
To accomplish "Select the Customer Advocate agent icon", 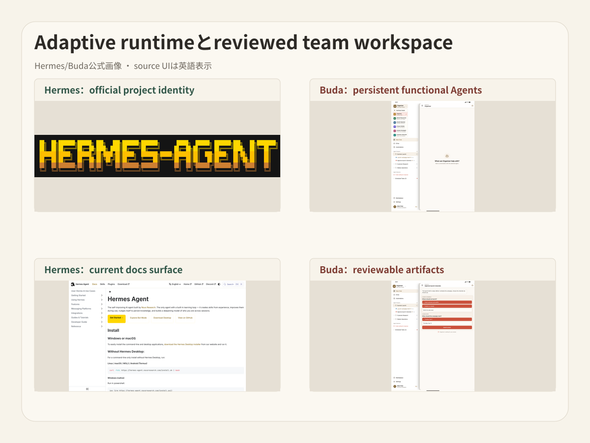I will (395, 135).
